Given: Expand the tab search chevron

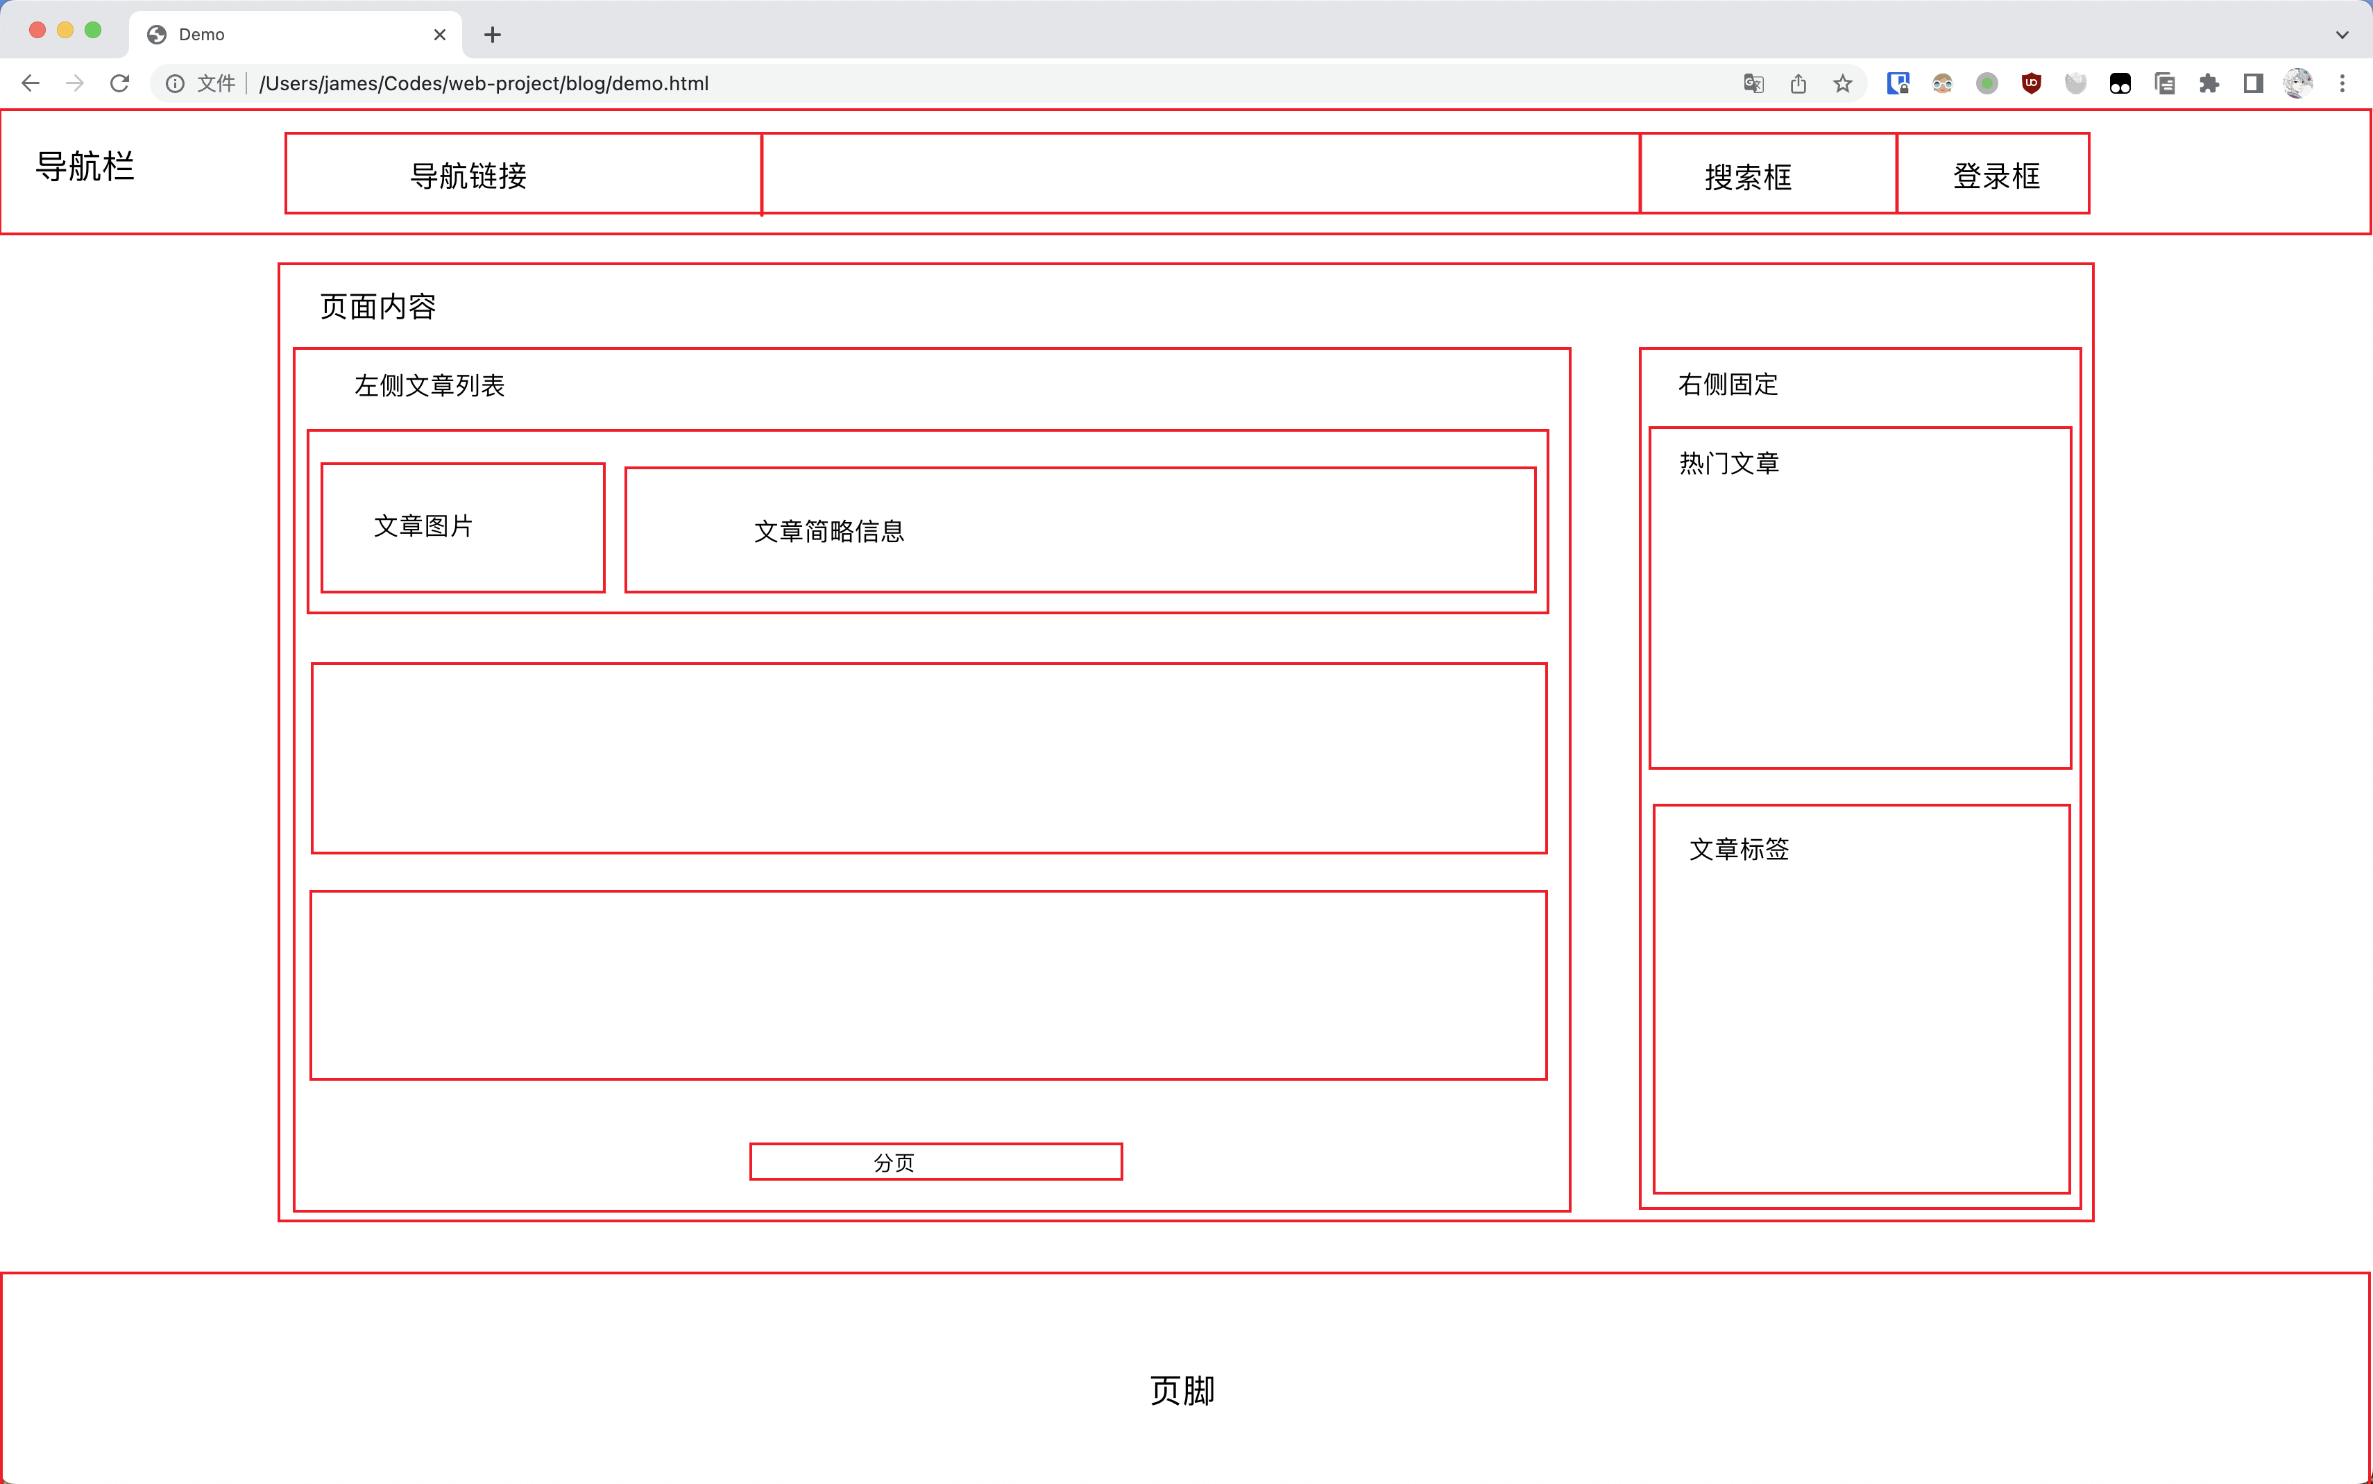Looking at the screenshot, I should [2342, 34].
